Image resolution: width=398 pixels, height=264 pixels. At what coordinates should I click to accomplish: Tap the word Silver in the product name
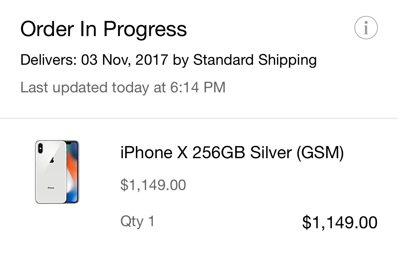271,152
